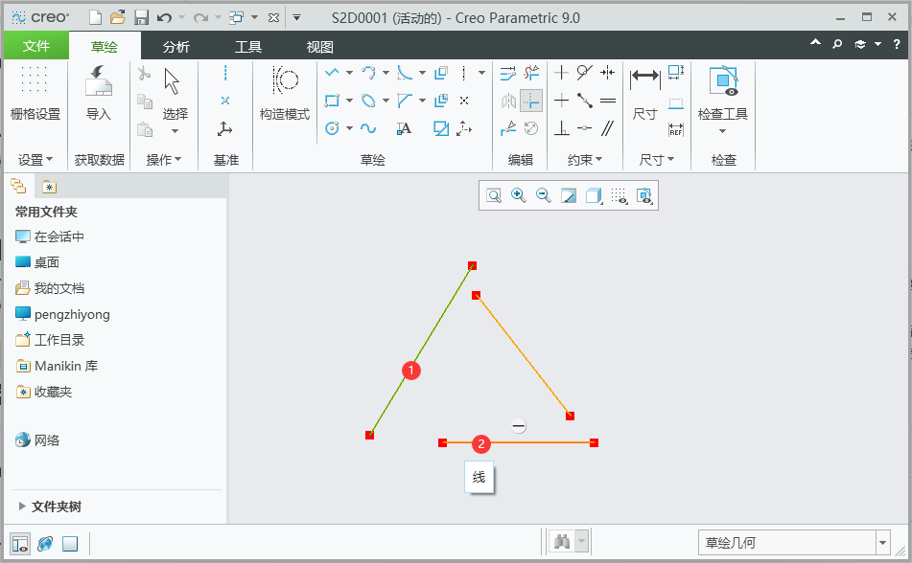The image size is (912, 563).
Task: Open 栅格设置 grid settings
Action: [35, 93]
